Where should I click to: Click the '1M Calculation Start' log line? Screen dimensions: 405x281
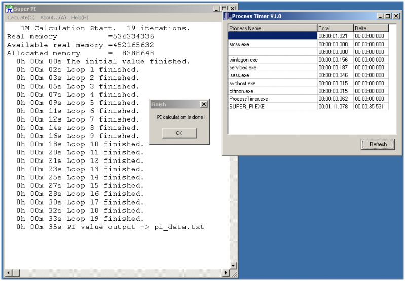[x=105, y=28]
